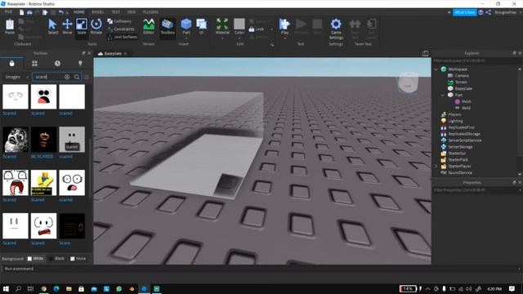Switch to the VIEW ribbon tab
523x294 pixels.
coord(131,12)
